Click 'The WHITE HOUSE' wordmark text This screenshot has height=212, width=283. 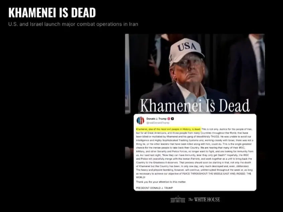coord(204,200)
